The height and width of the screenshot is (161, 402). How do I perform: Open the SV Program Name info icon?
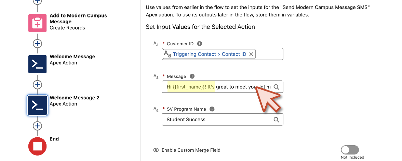pyautogui.click(x=212, y=109)
